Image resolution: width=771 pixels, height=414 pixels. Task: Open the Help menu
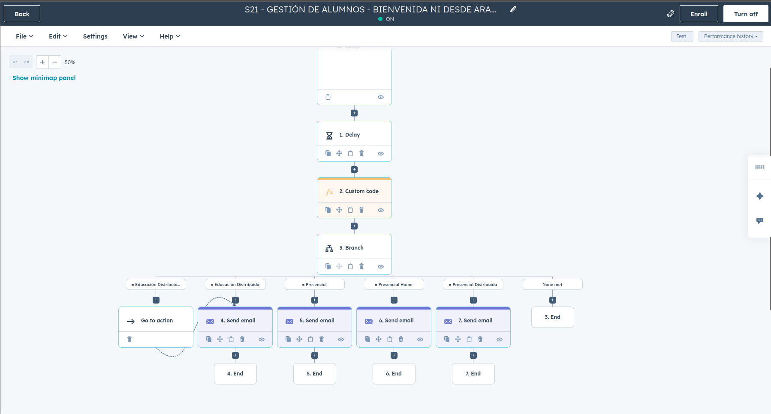click(x=170, y=36)
